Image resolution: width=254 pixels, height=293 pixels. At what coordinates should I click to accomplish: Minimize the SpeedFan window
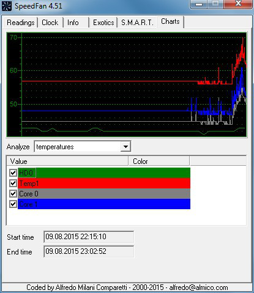point(199,4)
